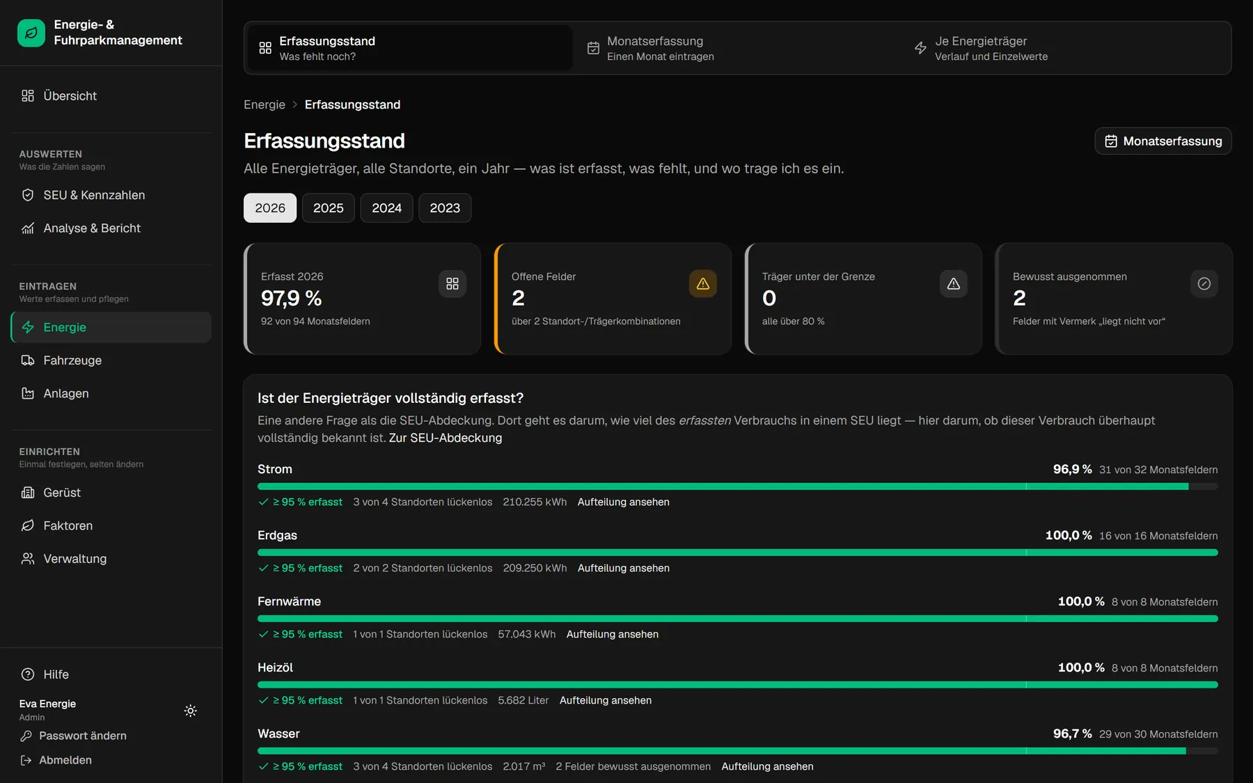
Task: Click Aufteilung ansehen for Erdgas
Action: pos(624,568)
